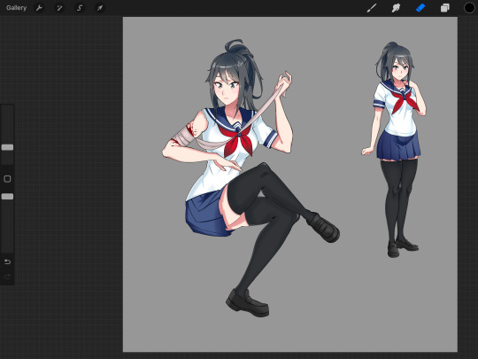Image resolution: width=478 pixels, height=359 pixels.
Task: Select the Brush paint tool
Action: pos(371,8)
